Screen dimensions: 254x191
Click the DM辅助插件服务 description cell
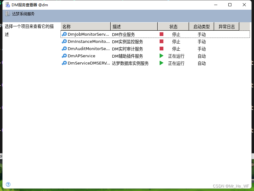[x=128, y=56]
